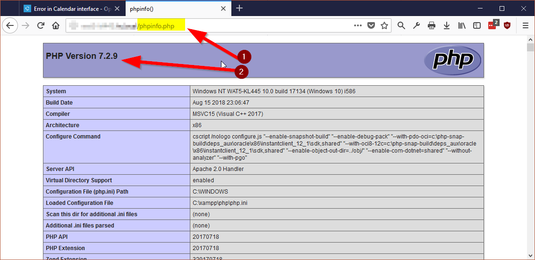Screen dimensions: 535x260
Task: Open the page actions three-dot menu
Action: pos(357,25)
